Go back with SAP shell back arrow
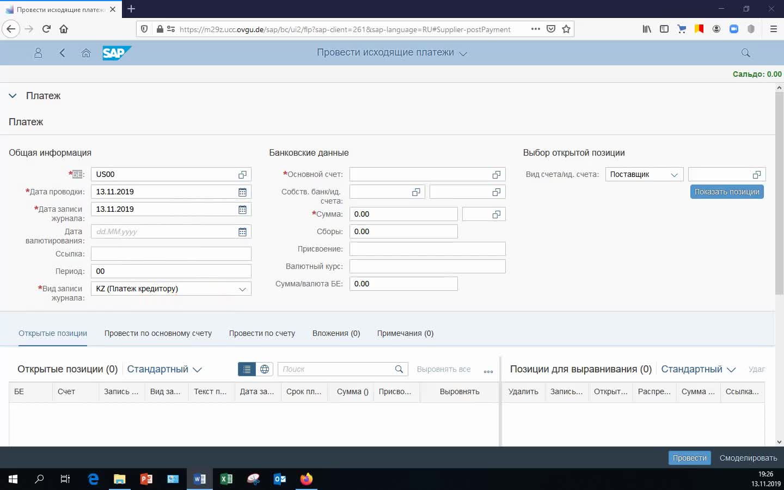 62,53
